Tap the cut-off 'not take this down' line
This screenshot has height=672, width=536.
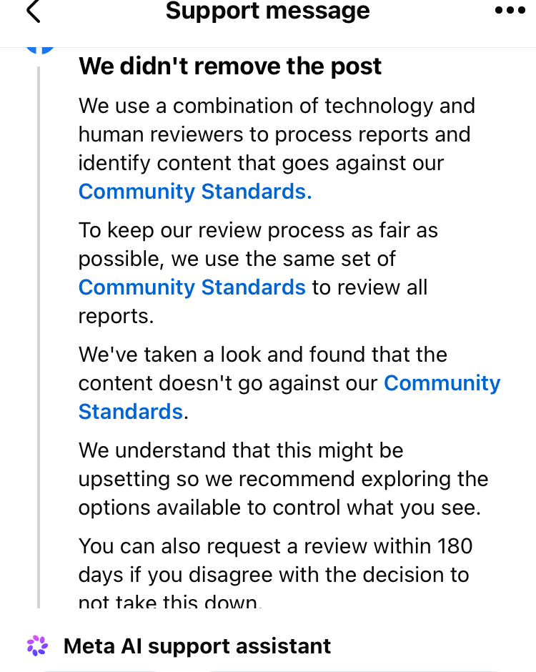(x=169, y=601)
